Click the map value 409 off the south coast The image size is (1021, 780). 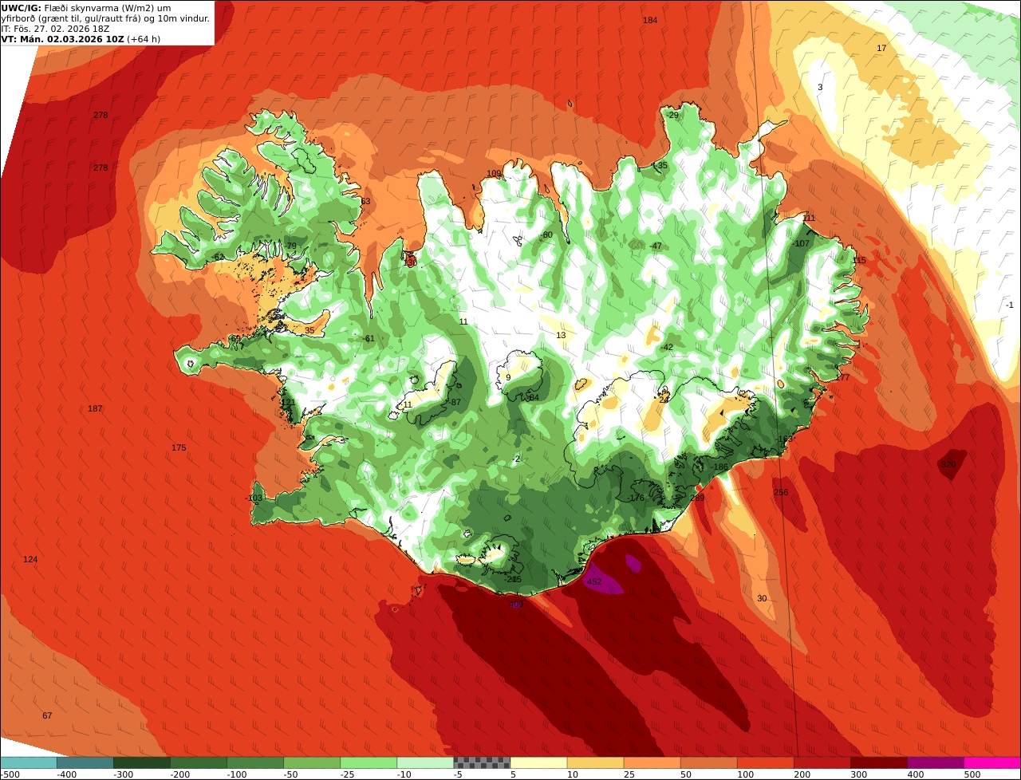tap(516, 605)
